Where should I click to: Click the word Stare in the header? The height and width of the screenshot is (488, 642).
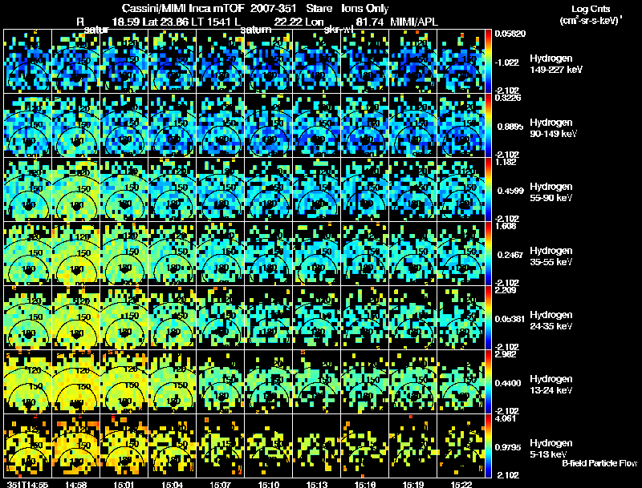(319, 9)
